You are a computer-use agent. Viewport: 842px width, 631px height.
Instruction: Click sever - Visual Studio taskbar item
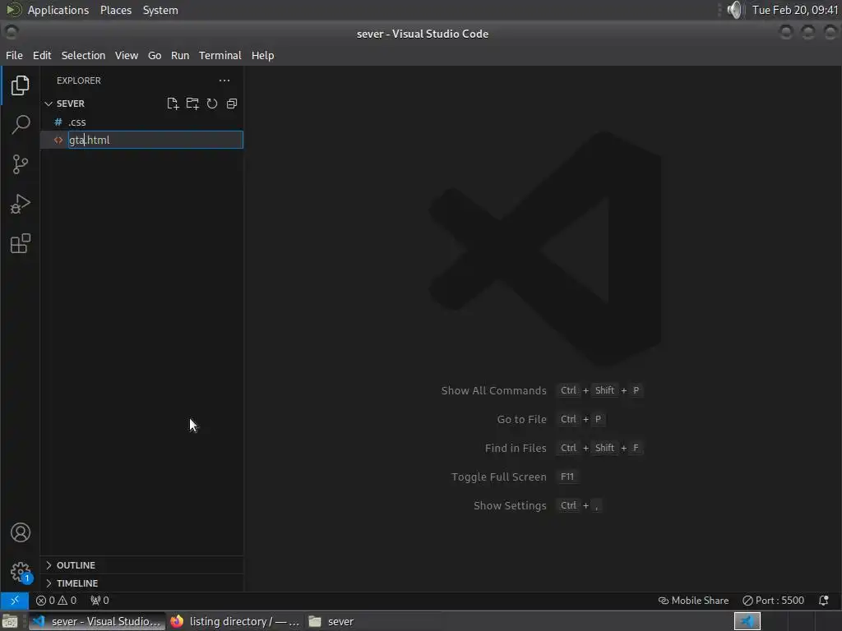click(x=97, y=621)
